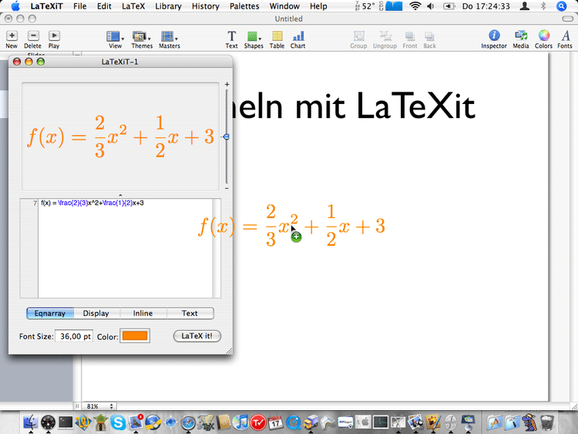
Task: Click the Play slideshow icon
Action: click(x=54, y=36)
